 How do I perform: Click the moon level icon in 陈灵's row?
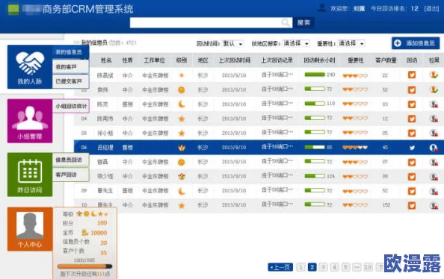[x=182, y=104]
